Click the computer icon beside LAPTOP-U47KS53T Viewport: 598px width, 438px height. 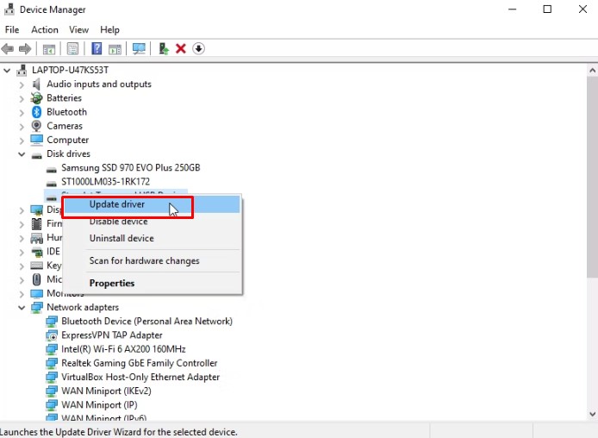coord(22,70)
